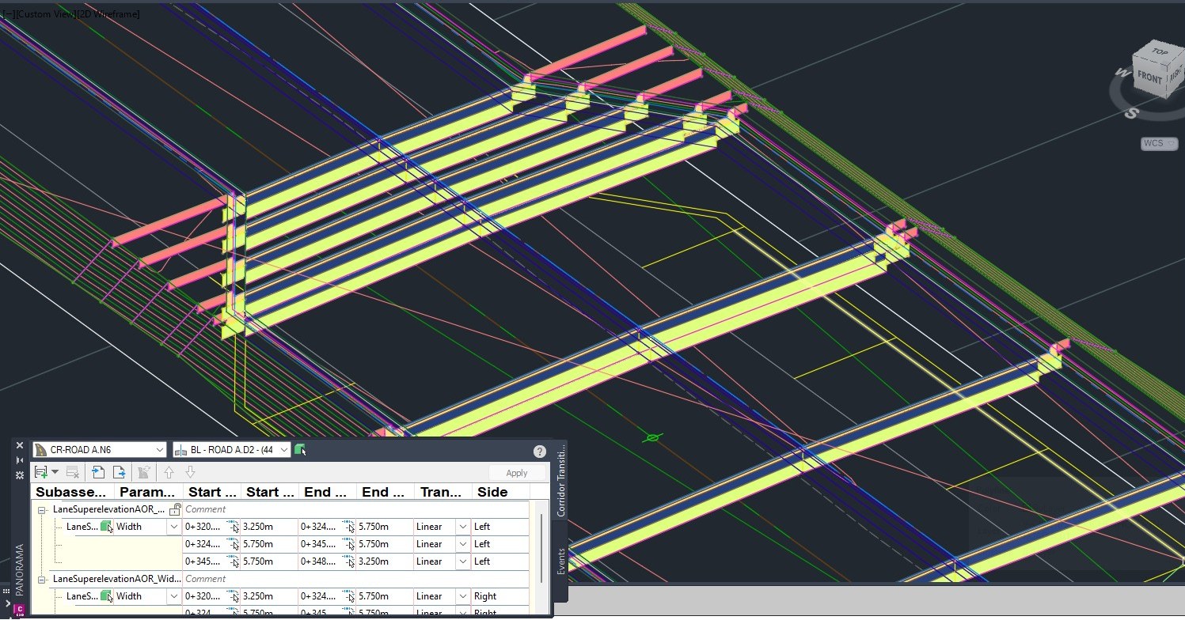The height and width of the screenshot is (620, 1185).
Task: Open the WCS coordinate system dropdown
Action: 1160,143
